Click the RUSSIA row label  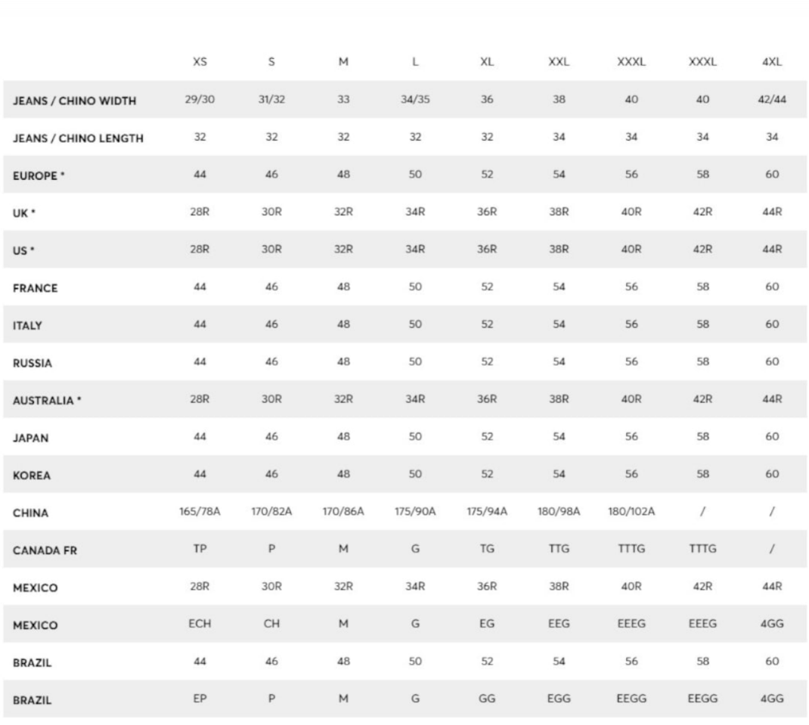click(33, 364)
